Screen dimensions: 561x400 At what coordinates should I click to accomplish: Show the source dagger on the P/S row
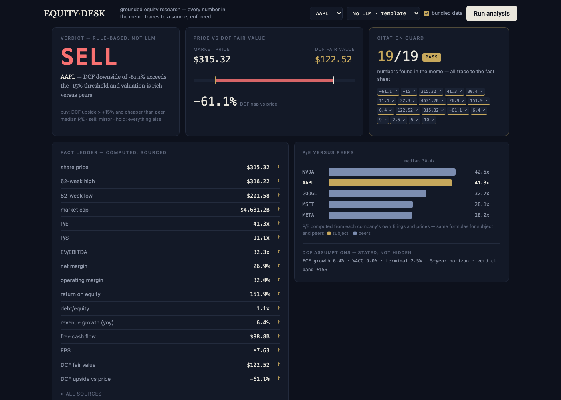[x=278, y=237]
